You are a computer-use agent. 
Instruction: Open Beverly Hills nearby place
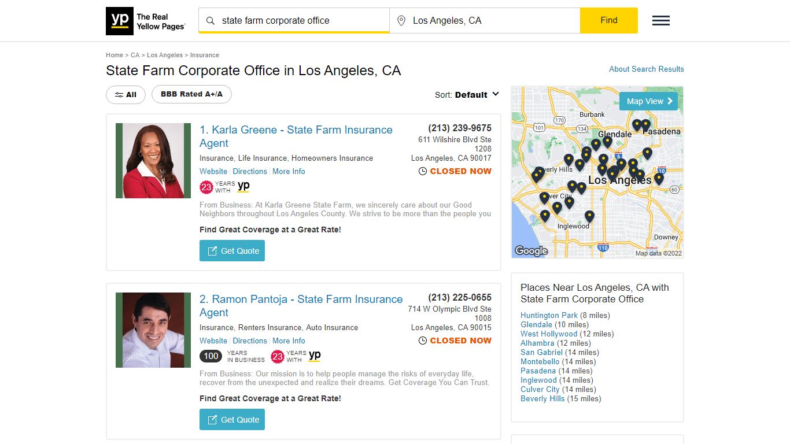[542, 398]
